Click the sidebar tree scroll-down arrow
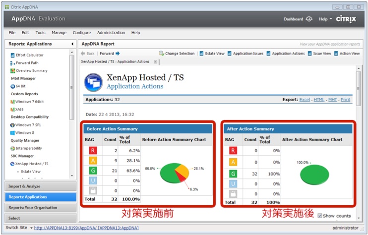Image resolution: width=368 pixels, height=235 pixels. tap(72, 176)
